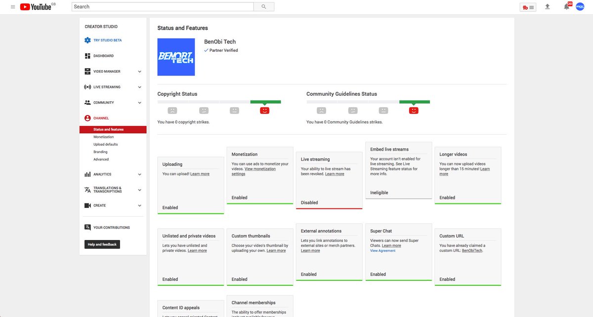Click the Live streaming Disabled status text
This screenshot has height=317, width=593.
309,202
